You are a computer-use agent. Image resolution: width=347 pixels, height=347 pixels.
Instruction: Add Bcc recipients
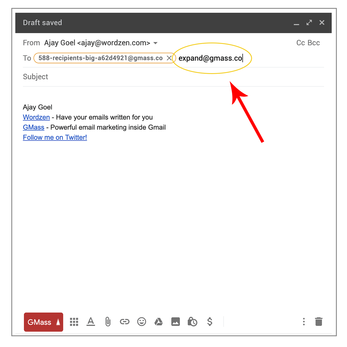click(x=314, y=43)
